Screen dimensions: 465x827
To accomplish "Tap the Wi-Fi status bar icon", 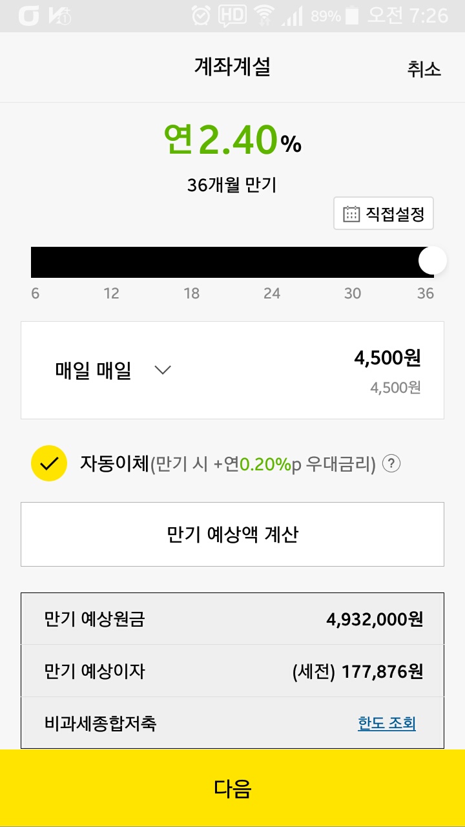I will point(263,16).
